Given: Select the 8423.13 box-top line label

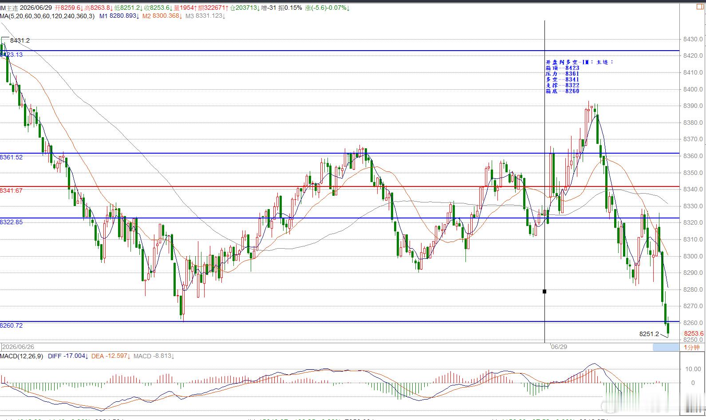Looking at the screenshot, I should [x=12, y=55].
